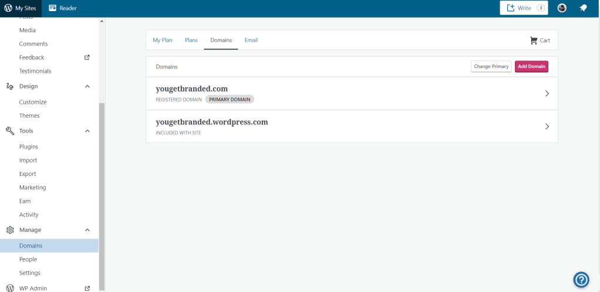Click the Write post icon
600x292 pixels.
point(510,8)
